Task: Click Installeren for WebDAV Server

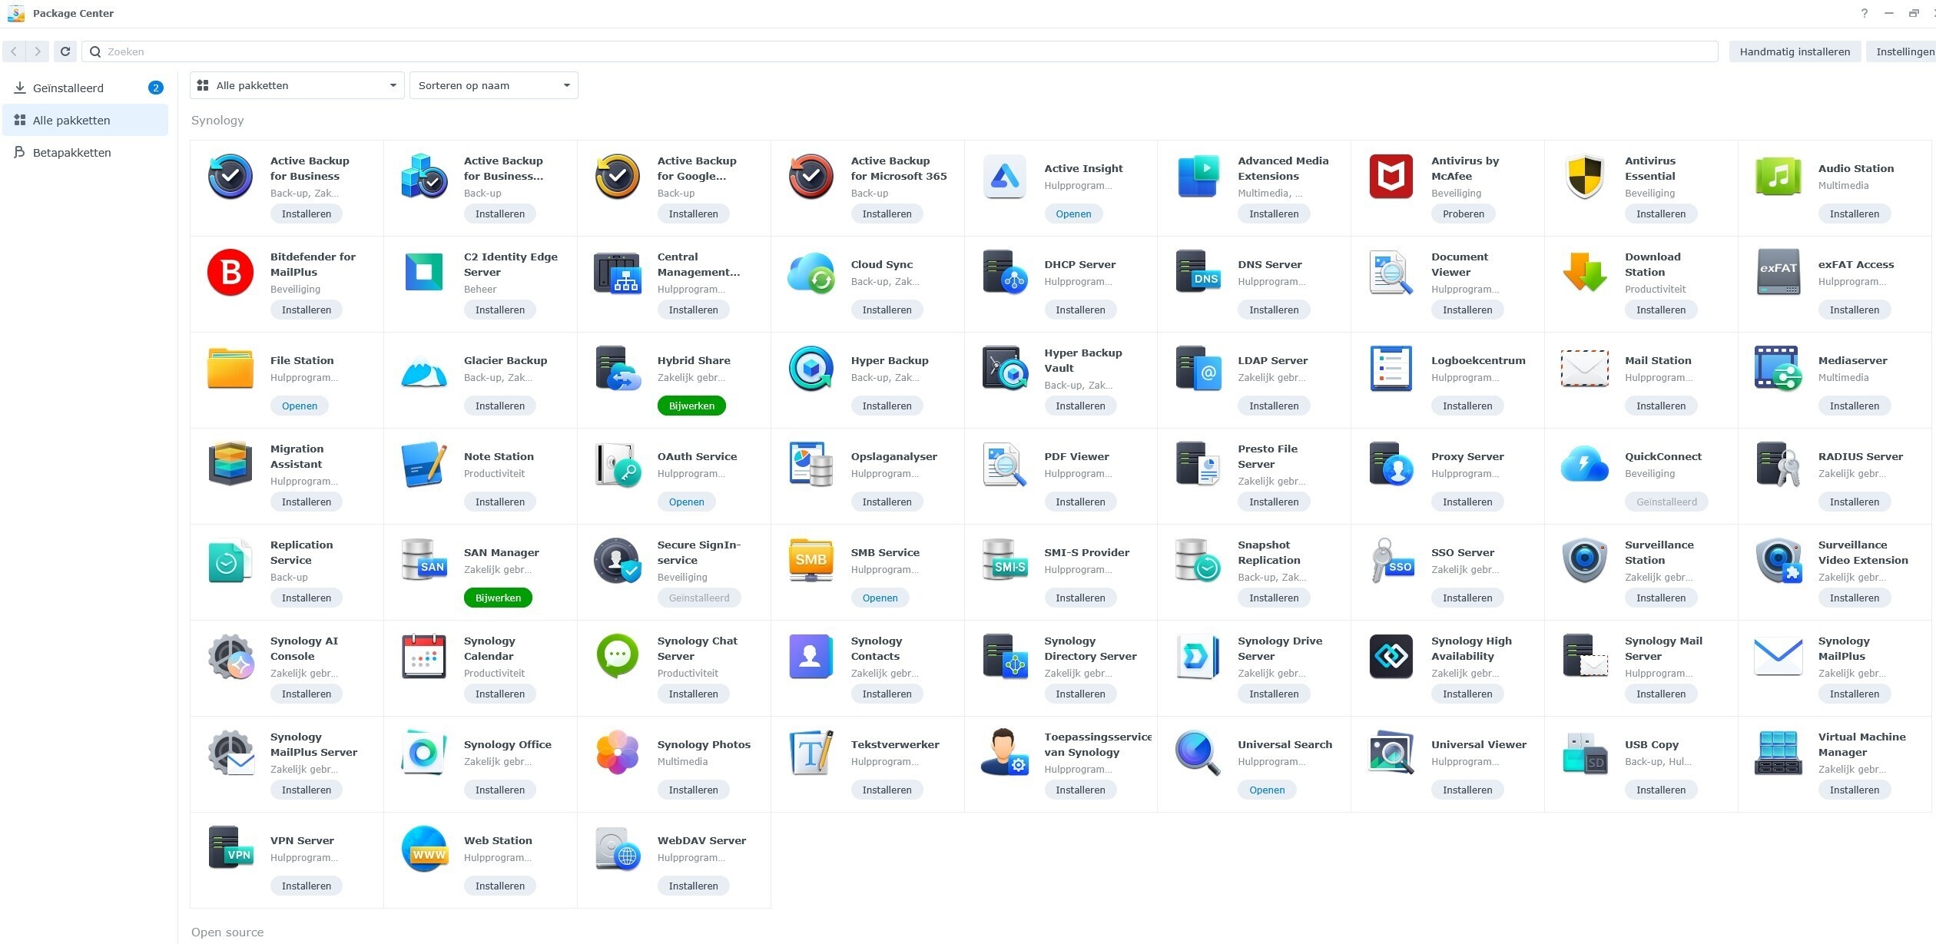Action: coord(693,886)
